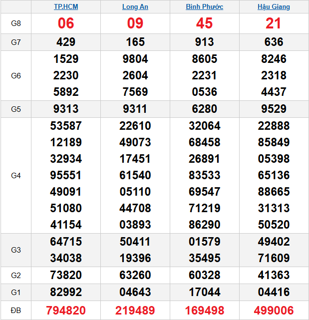Click red G8 number 06 under TP.HCM
This screenshot has height=320, width=309.
click(x=66, y=23)
